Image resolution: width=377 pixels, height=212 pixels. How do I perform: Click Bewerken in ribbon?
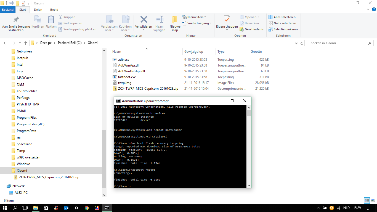tap(249, 23)
